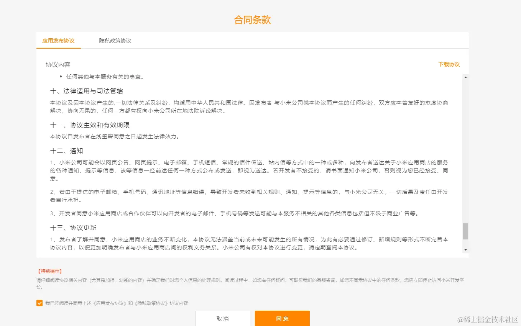Open the 隐私政策协议 tab
This screenshot has height=326, width=521.
pos(115,41)
